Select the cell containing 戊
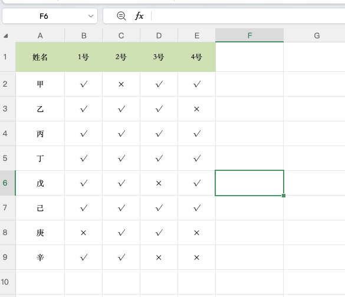 tap(40, 183)
